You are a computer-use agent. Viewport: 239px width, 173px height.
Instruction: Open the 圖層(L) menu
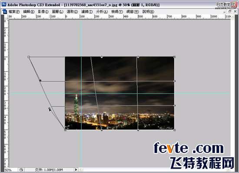pyautogui.click(x=58, y=12)
